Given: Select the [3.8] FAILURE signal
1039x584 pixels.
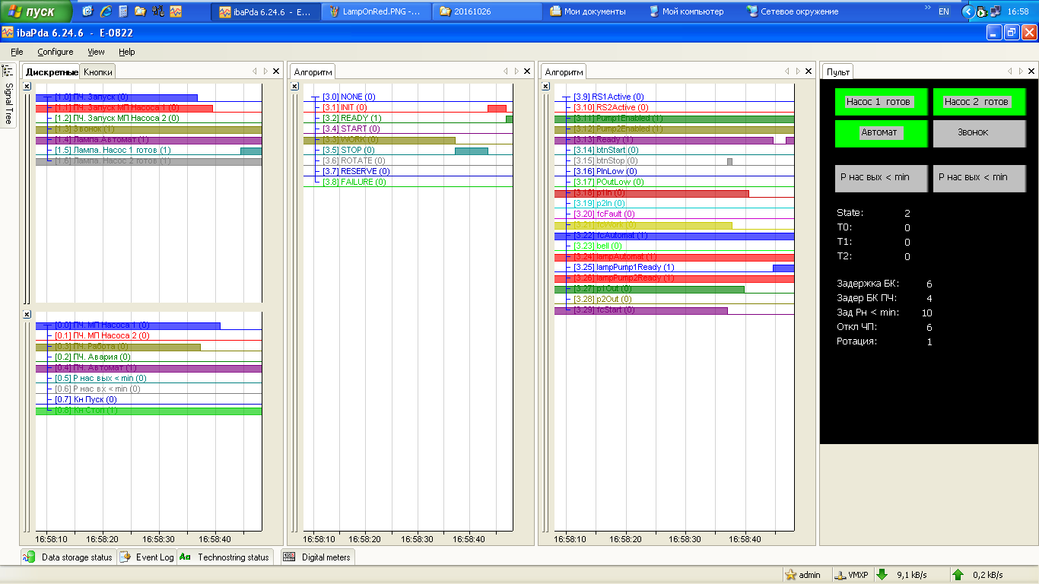Looking at the screenshot, I should (x=354, y=182).
